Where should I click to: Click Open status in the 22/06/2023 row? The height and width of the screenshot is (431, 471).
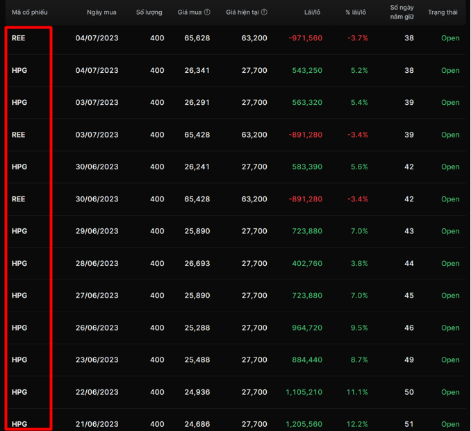450,392
